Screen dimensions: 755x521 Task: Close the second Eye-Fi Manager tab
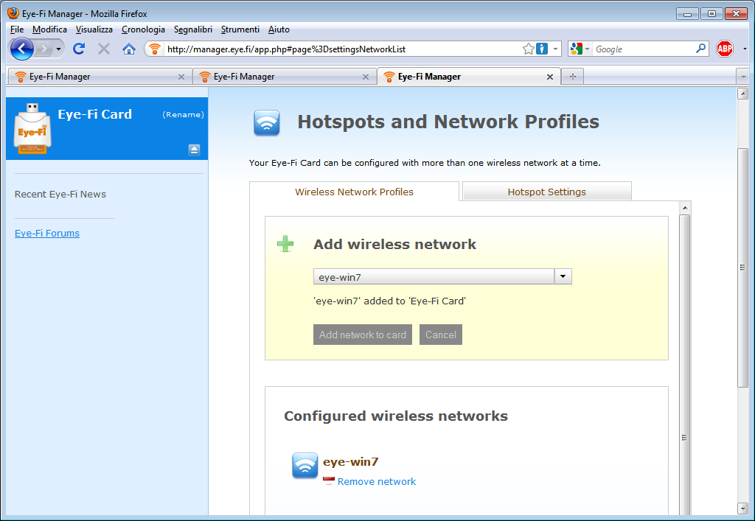click(x=366, y=77)
